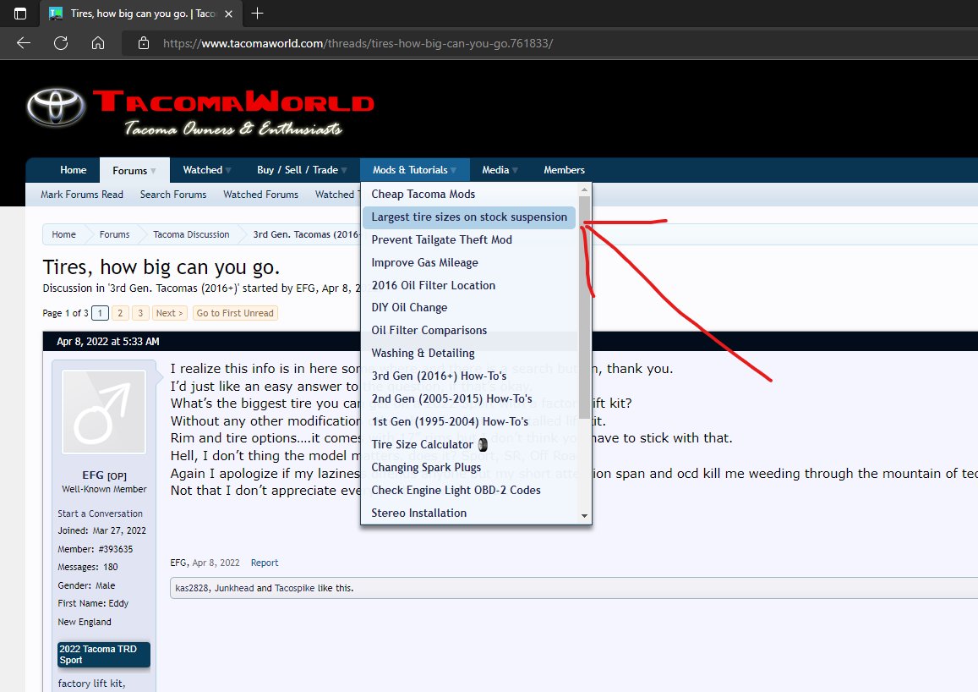Viewport: 978px width, 692px height.
Task: Go to thread page 3
Action: [x=140, y=313]
